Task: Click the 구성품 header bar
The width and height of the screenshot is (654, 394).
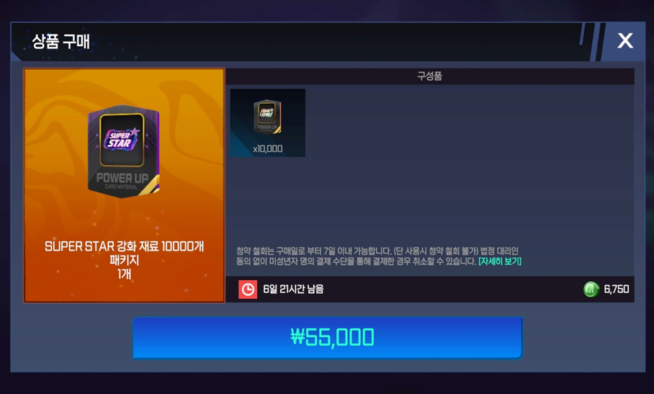Action: (x=430, y=76)
